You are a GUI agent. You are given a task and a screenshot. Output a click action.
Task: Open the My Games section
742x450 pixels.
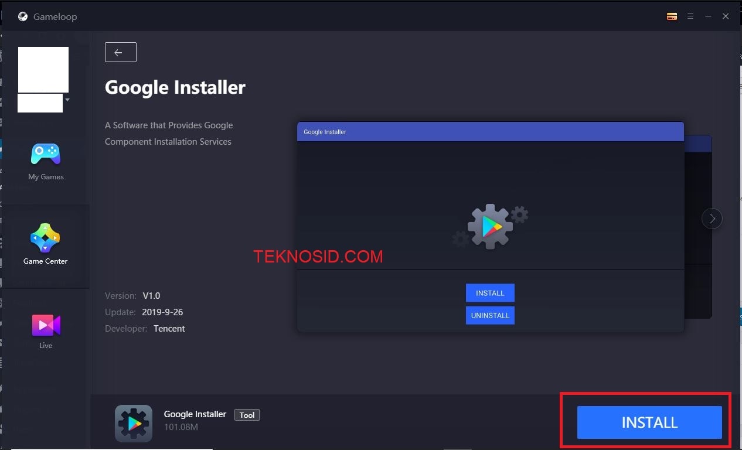46,162
